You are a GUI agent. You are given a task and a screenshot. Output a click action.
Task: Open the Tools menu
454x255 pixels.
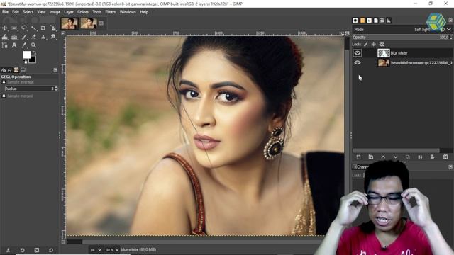(x=96, y=12)
